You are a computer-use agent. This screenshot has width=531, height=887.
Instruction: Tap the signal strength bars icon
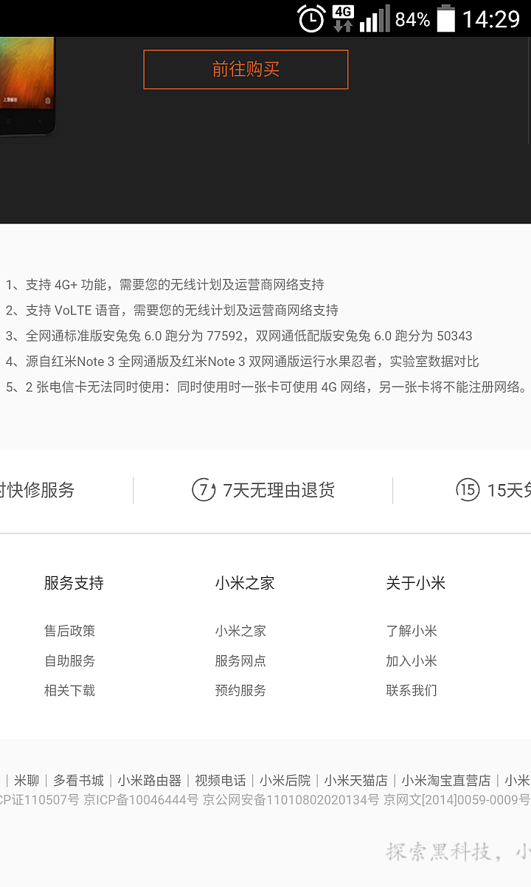pyautogui.click(x=375, y=18)
